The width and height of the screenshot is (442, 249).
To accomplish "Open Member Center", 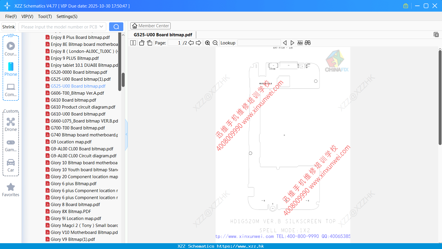I will pos(150,26).
